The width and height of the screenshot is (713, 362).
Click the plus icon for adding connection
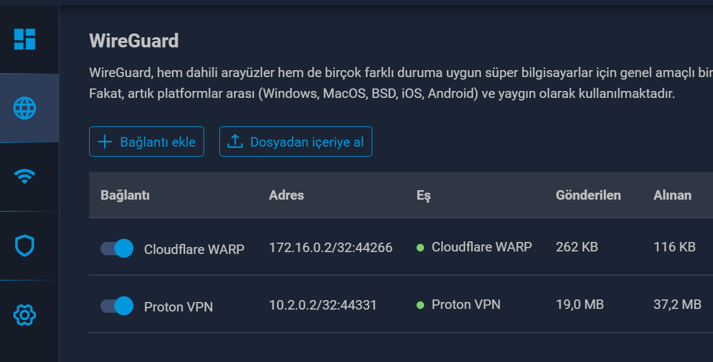point(105,142)
